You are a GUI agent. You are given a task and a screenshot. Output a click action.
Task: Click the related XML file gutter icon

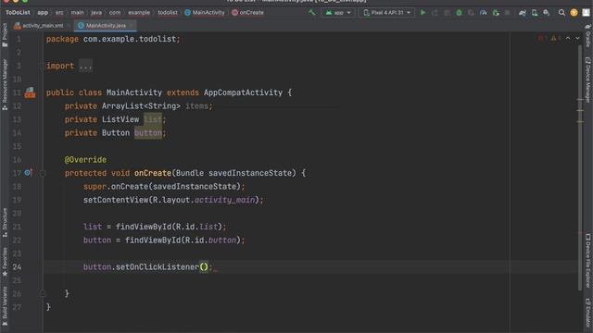30,92
